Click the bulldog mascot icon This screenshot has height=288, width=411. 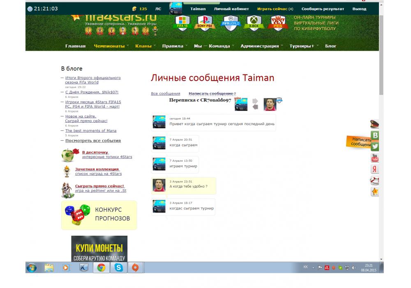[67, 190]
